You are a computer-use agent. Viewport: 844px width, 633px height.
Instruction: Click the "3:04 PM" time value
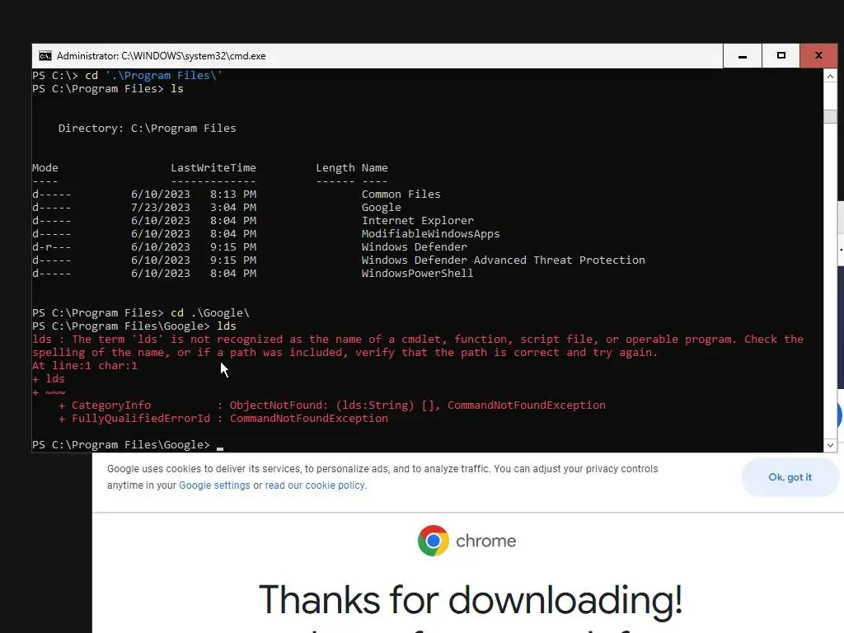(233, 207)
